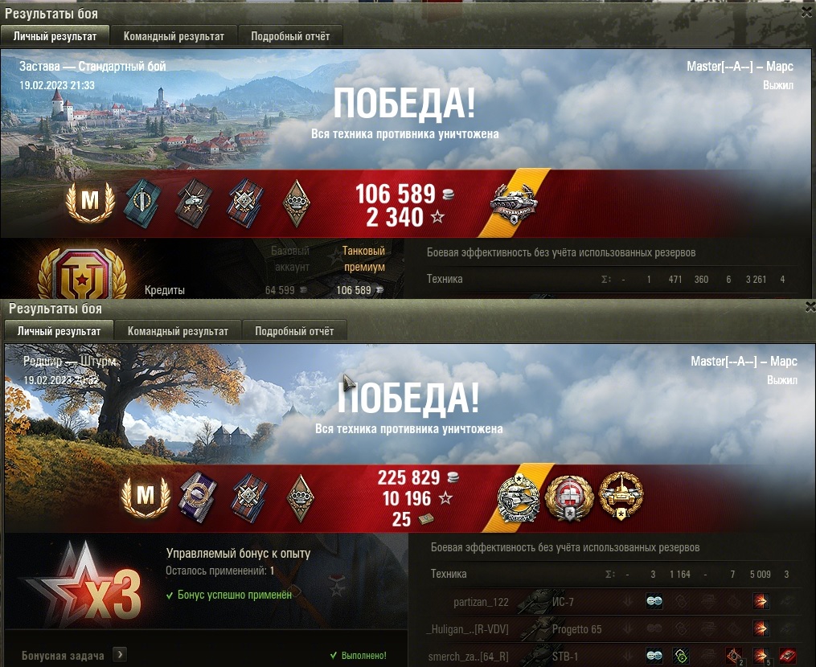Close the upper battle results window
The image size is (816, 667).
coord(807,13)
